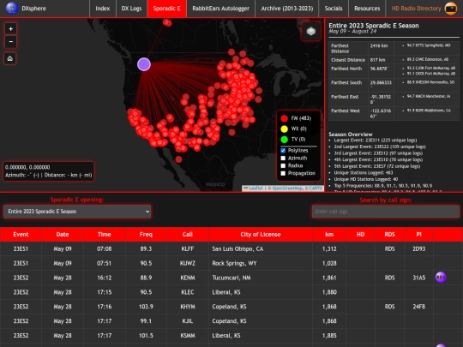Open the CARTO attribution link

point(316,188)
